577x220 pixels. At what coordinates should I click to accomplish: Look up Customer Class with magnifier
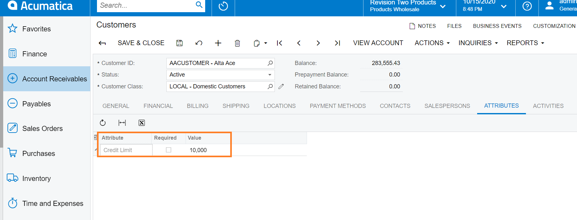pos(270,86)
